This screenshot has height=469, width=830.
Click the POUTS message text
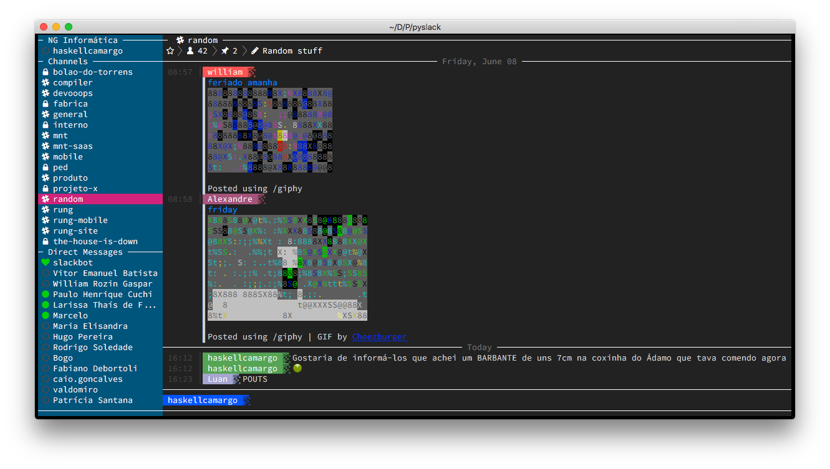tap(255, 379)
